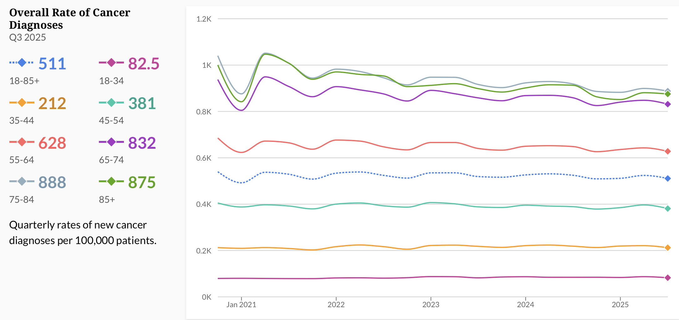Click the blue endpoint diamond on the dotted line
This screenshot has width=679, height=320.
(667, 178)
